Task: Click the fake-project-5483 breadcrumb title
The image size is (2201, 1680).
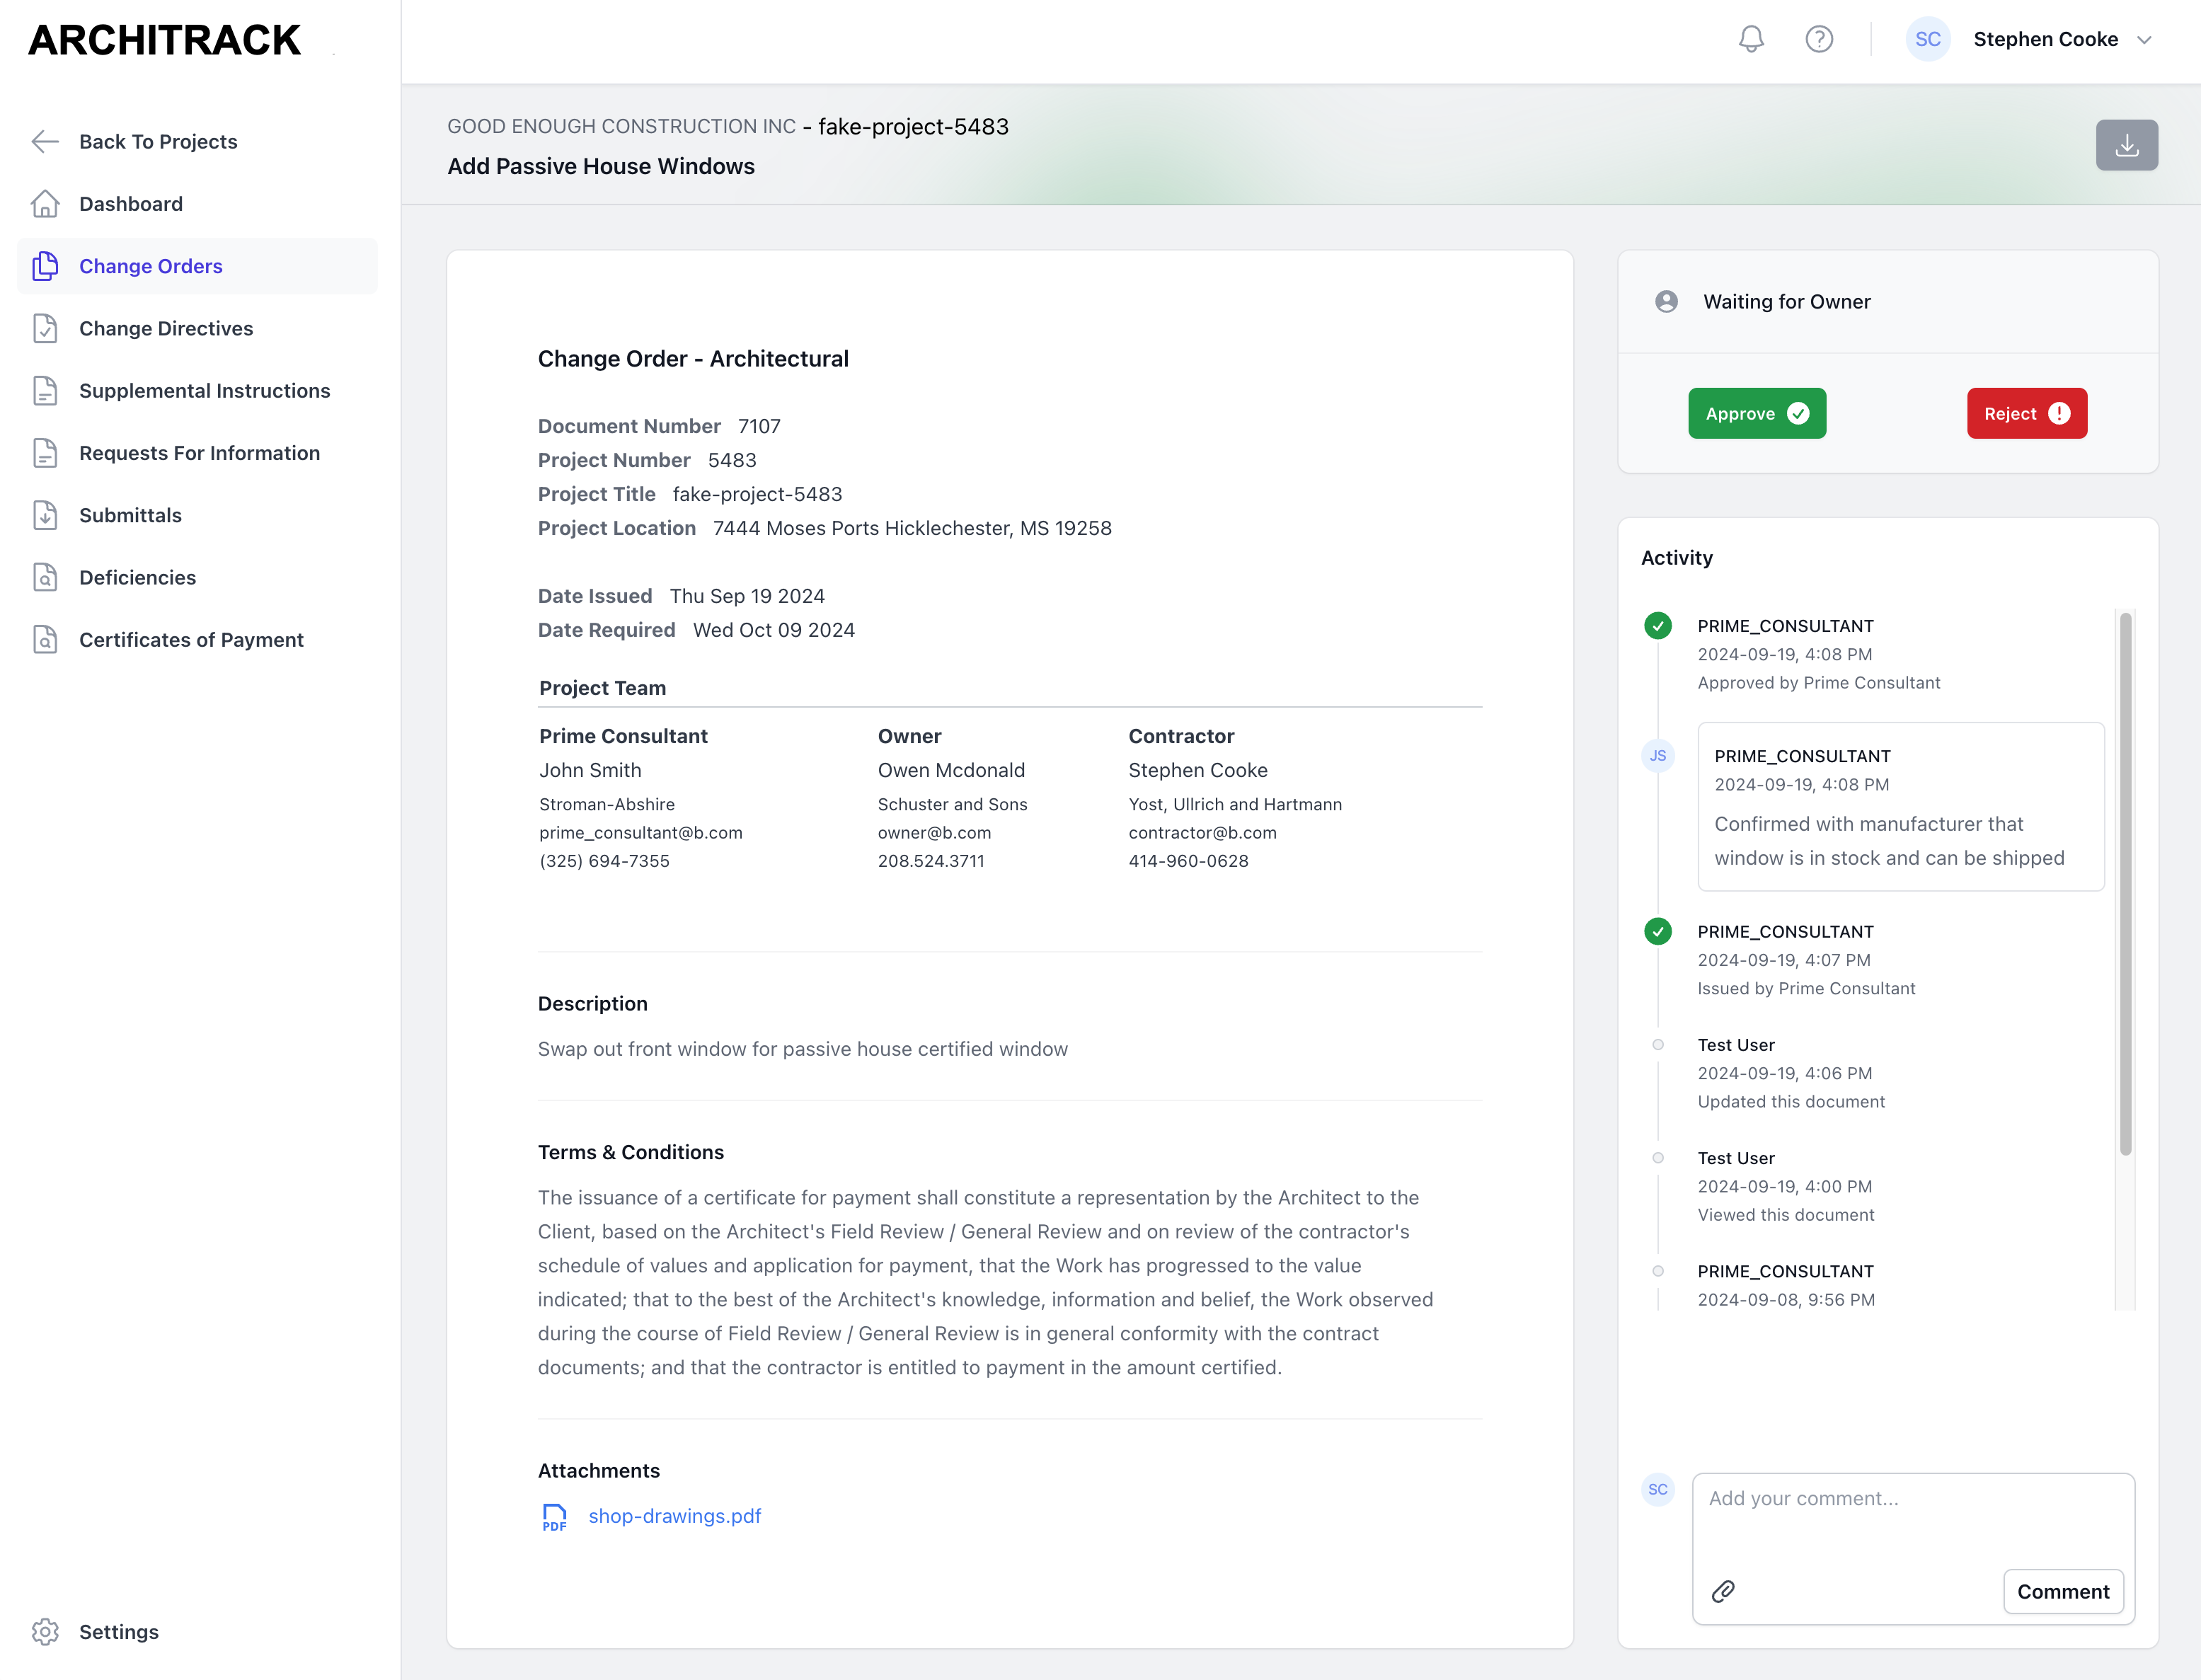Action: click(913, 126)
